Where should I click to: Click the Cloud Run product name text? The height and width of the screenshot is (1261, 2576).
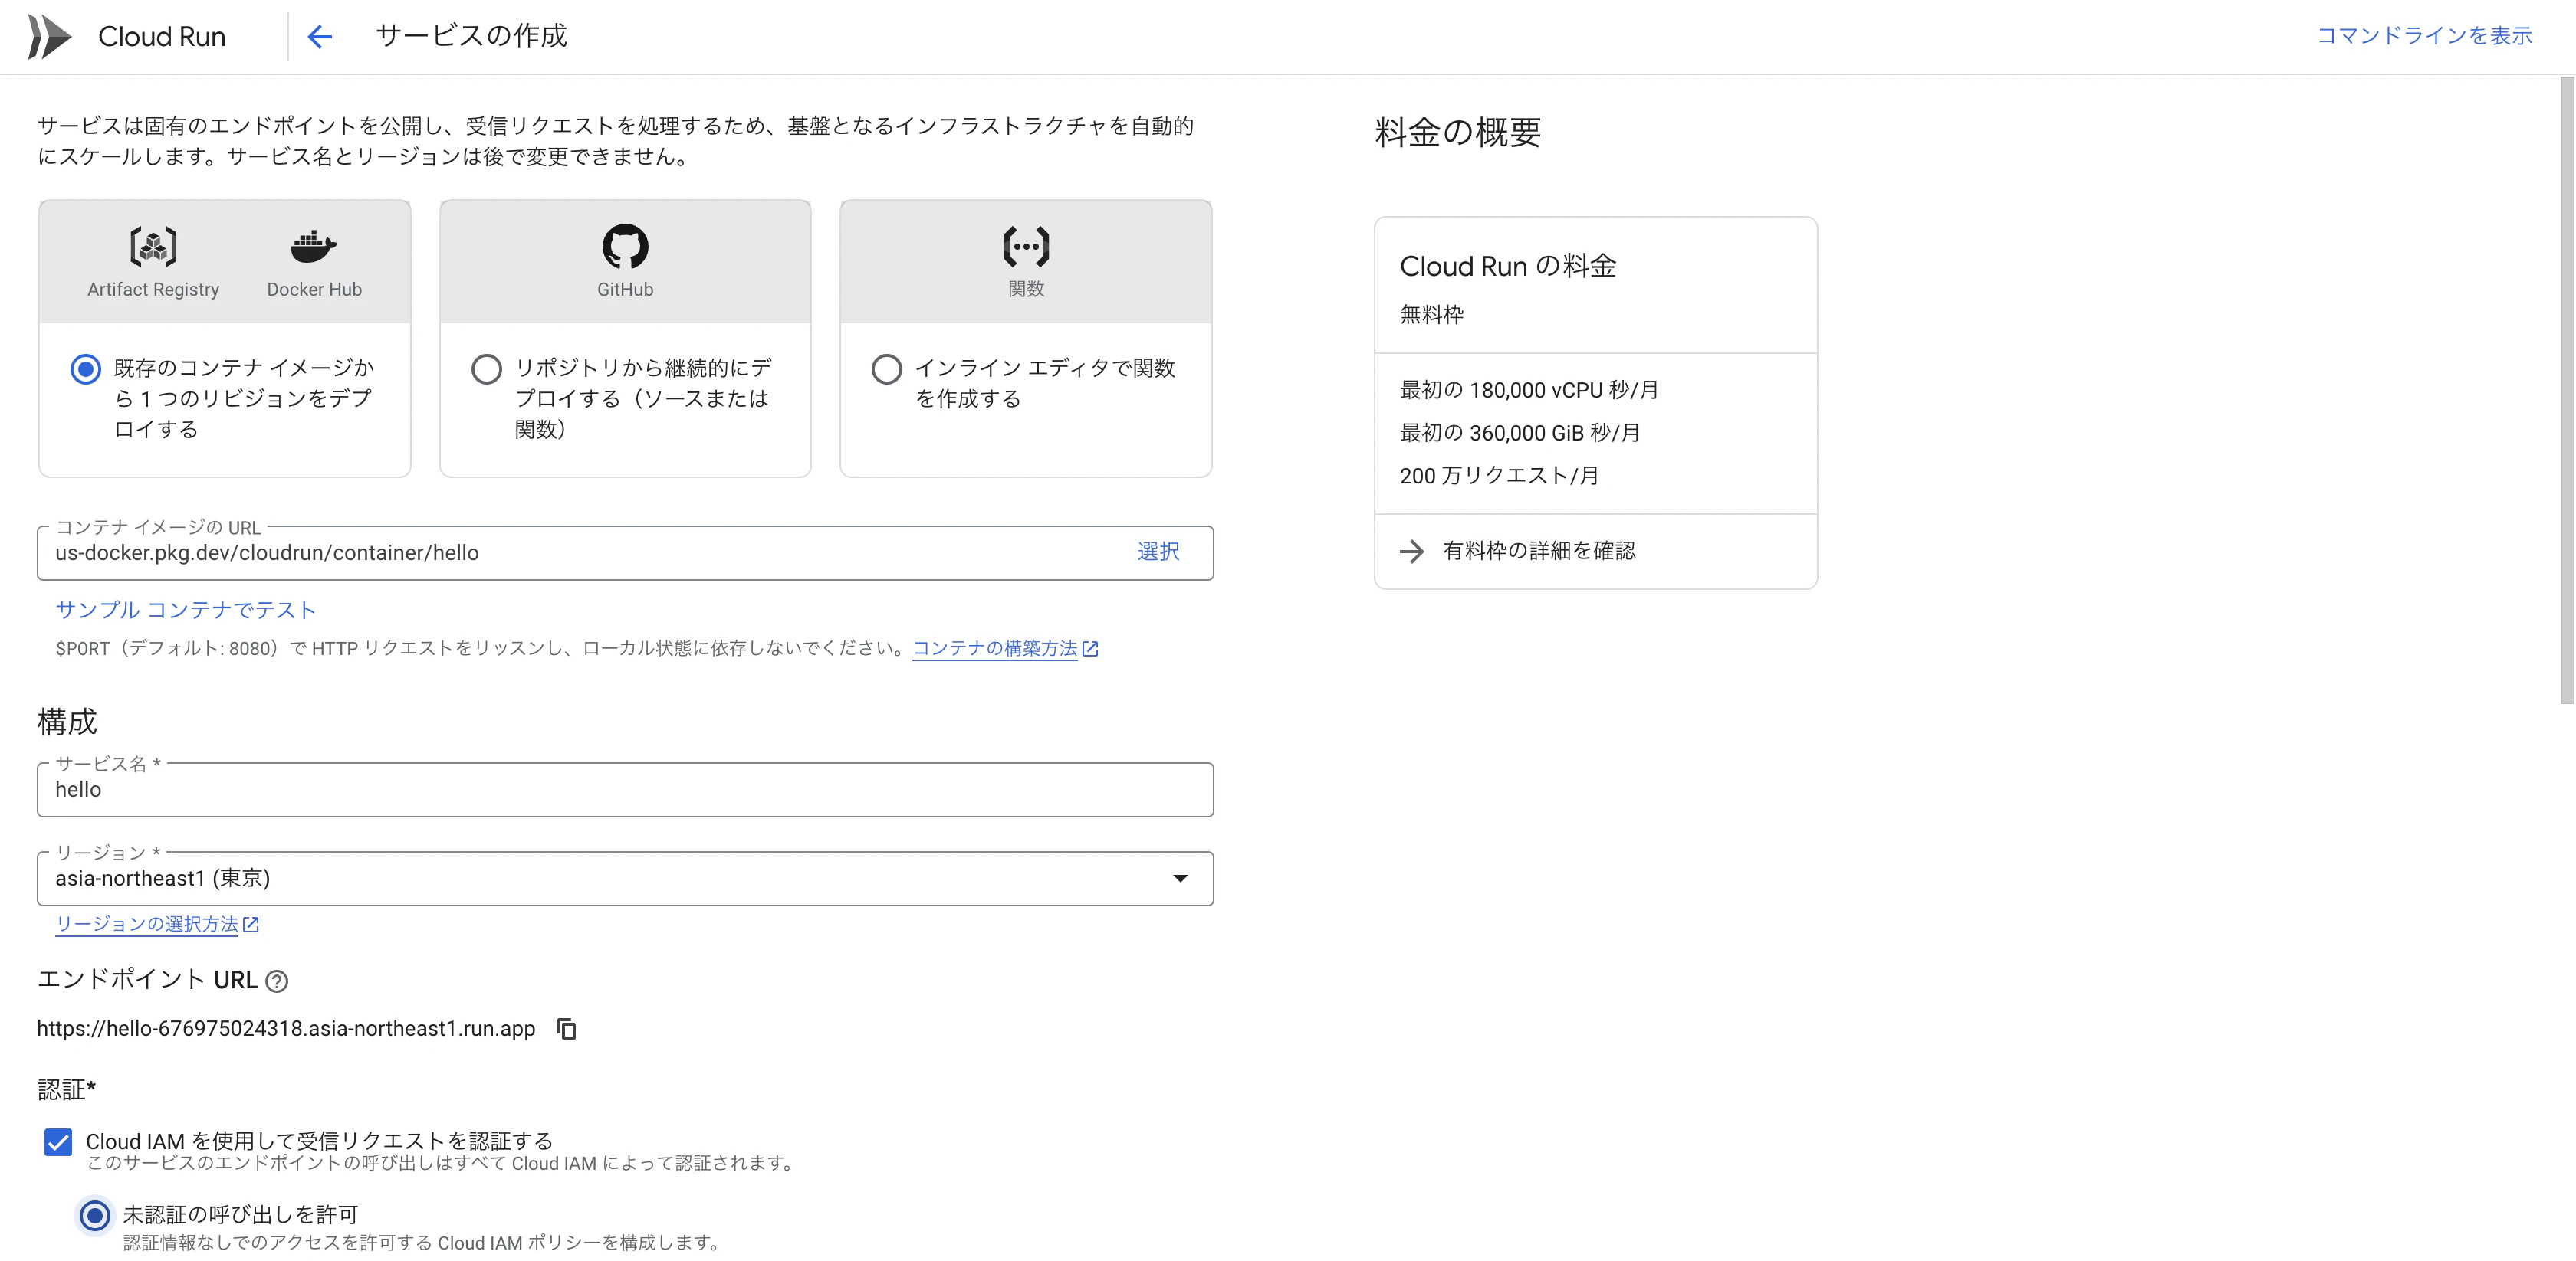(x=162, y=37)
